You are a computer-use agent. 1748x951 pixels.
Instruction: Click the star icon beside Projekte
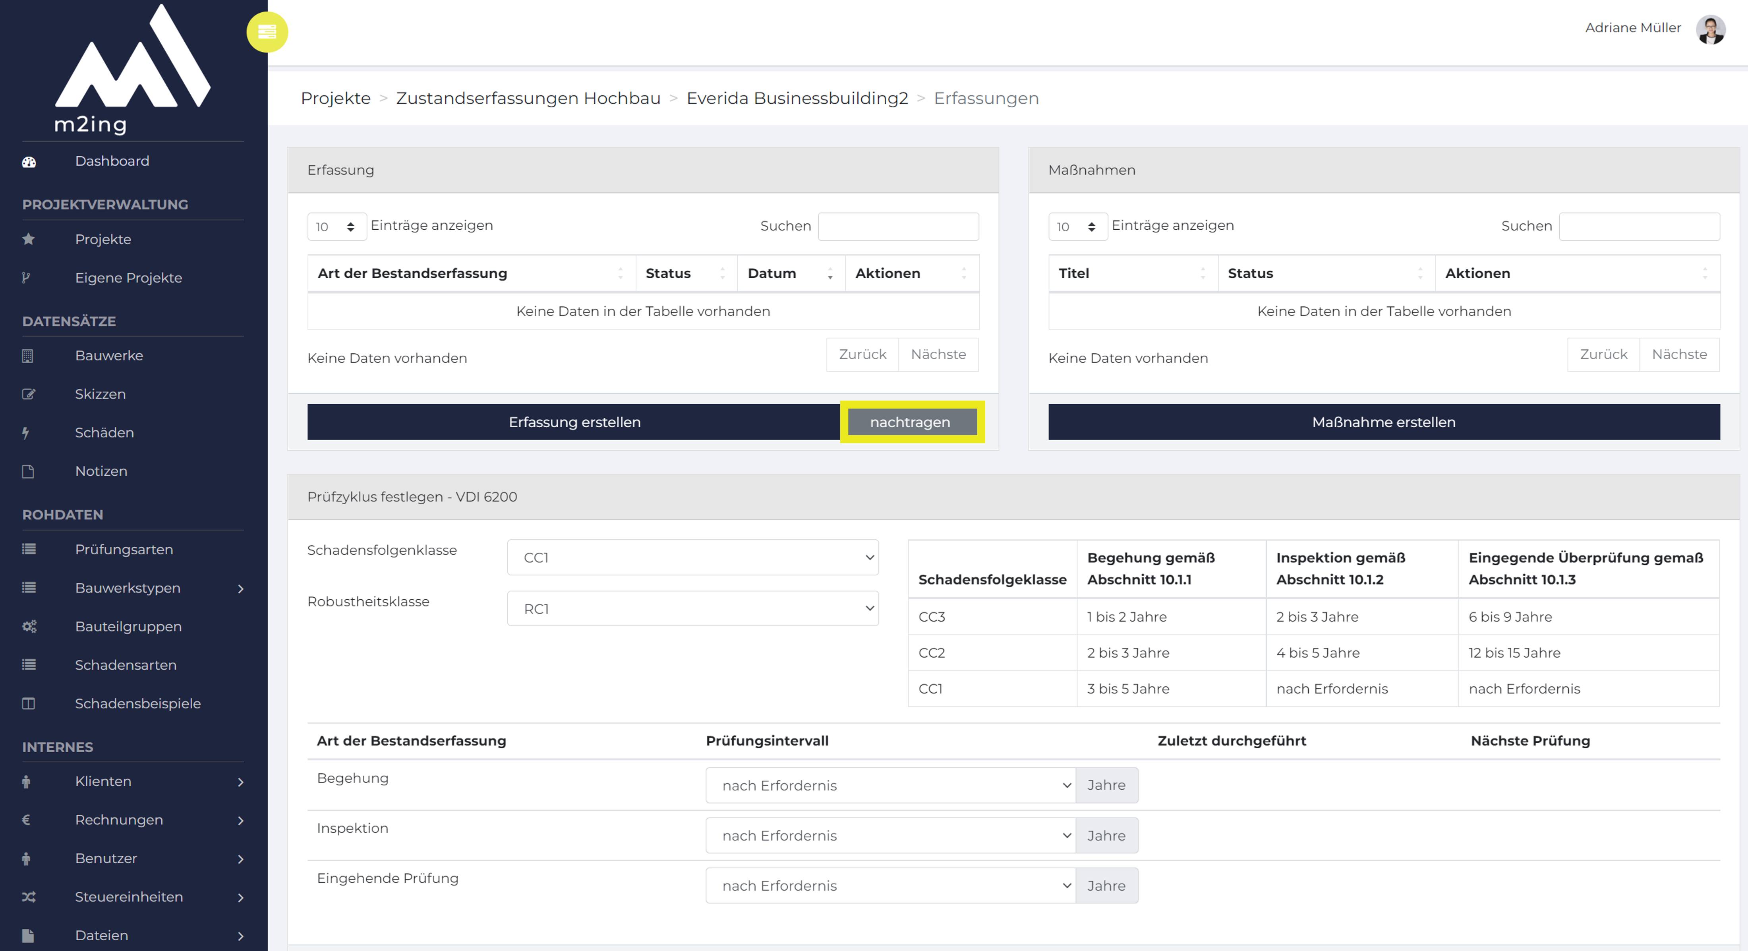(29, 239)
